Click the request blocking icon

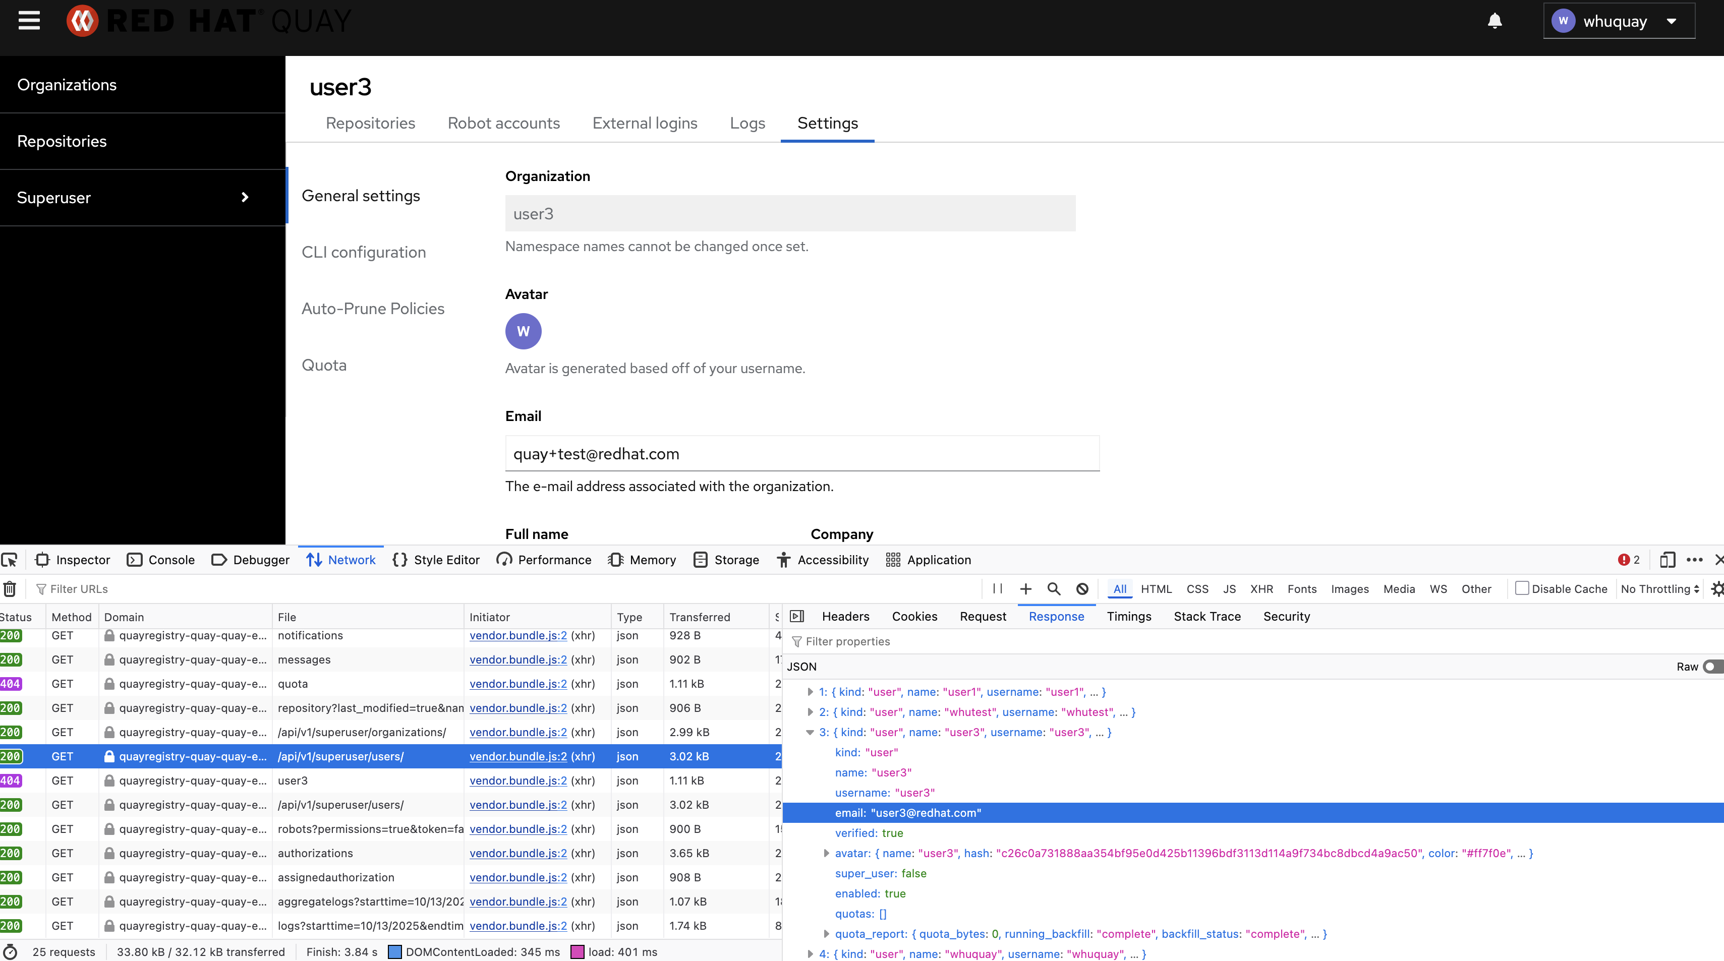tap(1082, 589)
